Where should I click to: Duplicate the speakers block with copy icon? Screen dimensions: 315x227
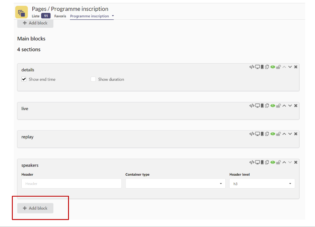click(x=267, y=162)
